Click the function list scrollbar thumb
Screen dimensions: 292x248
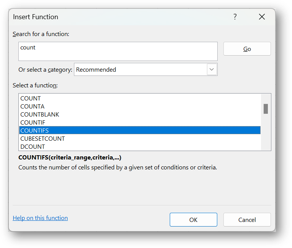point(266,109)
